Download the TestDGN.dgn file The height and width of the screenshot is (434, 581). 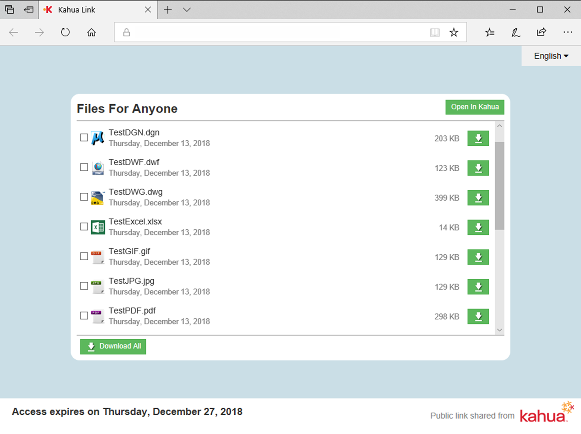pos(478,138)
